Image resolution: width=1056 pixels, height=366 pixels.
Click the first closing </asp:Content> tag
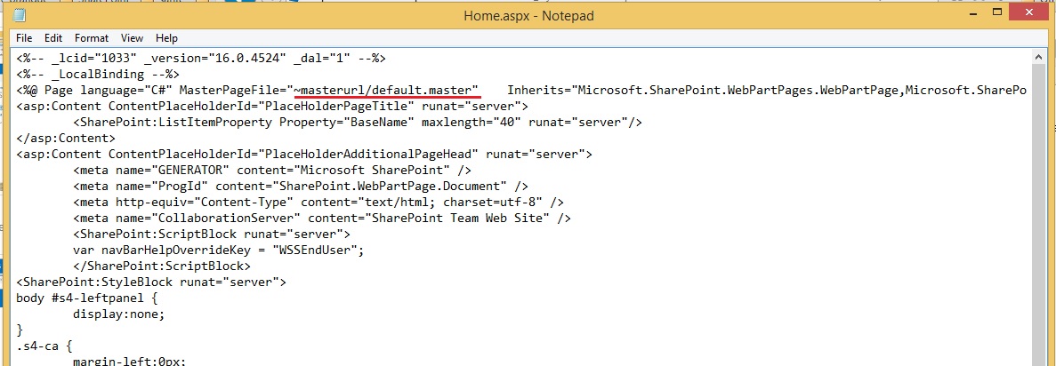tap(66, 138)
